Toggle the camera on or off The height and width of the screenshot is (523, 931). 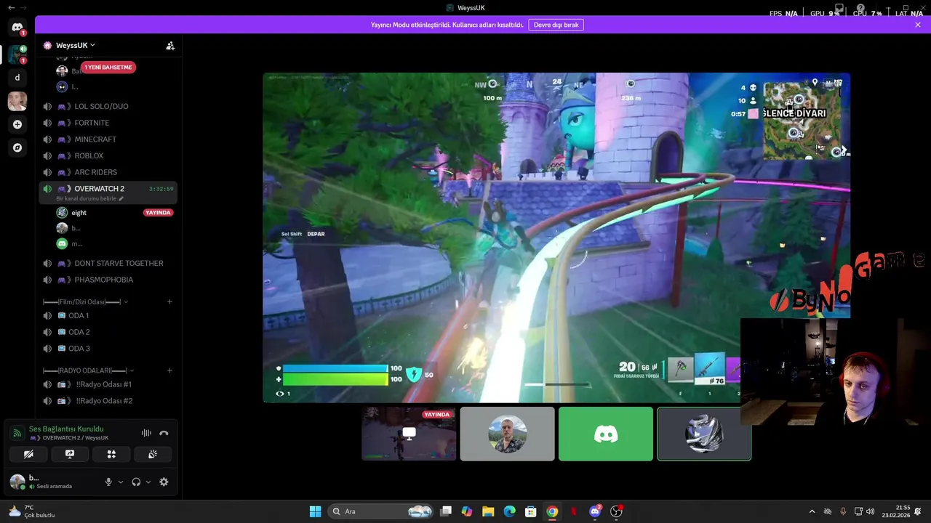28,454
